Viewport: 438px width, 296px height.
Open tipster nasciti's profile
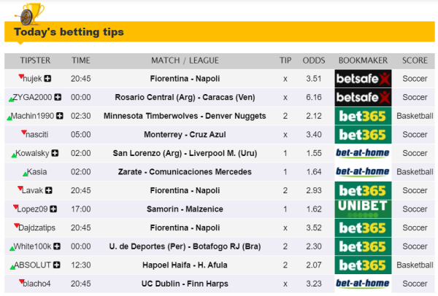pyautogui.click(x=36, y=134)
